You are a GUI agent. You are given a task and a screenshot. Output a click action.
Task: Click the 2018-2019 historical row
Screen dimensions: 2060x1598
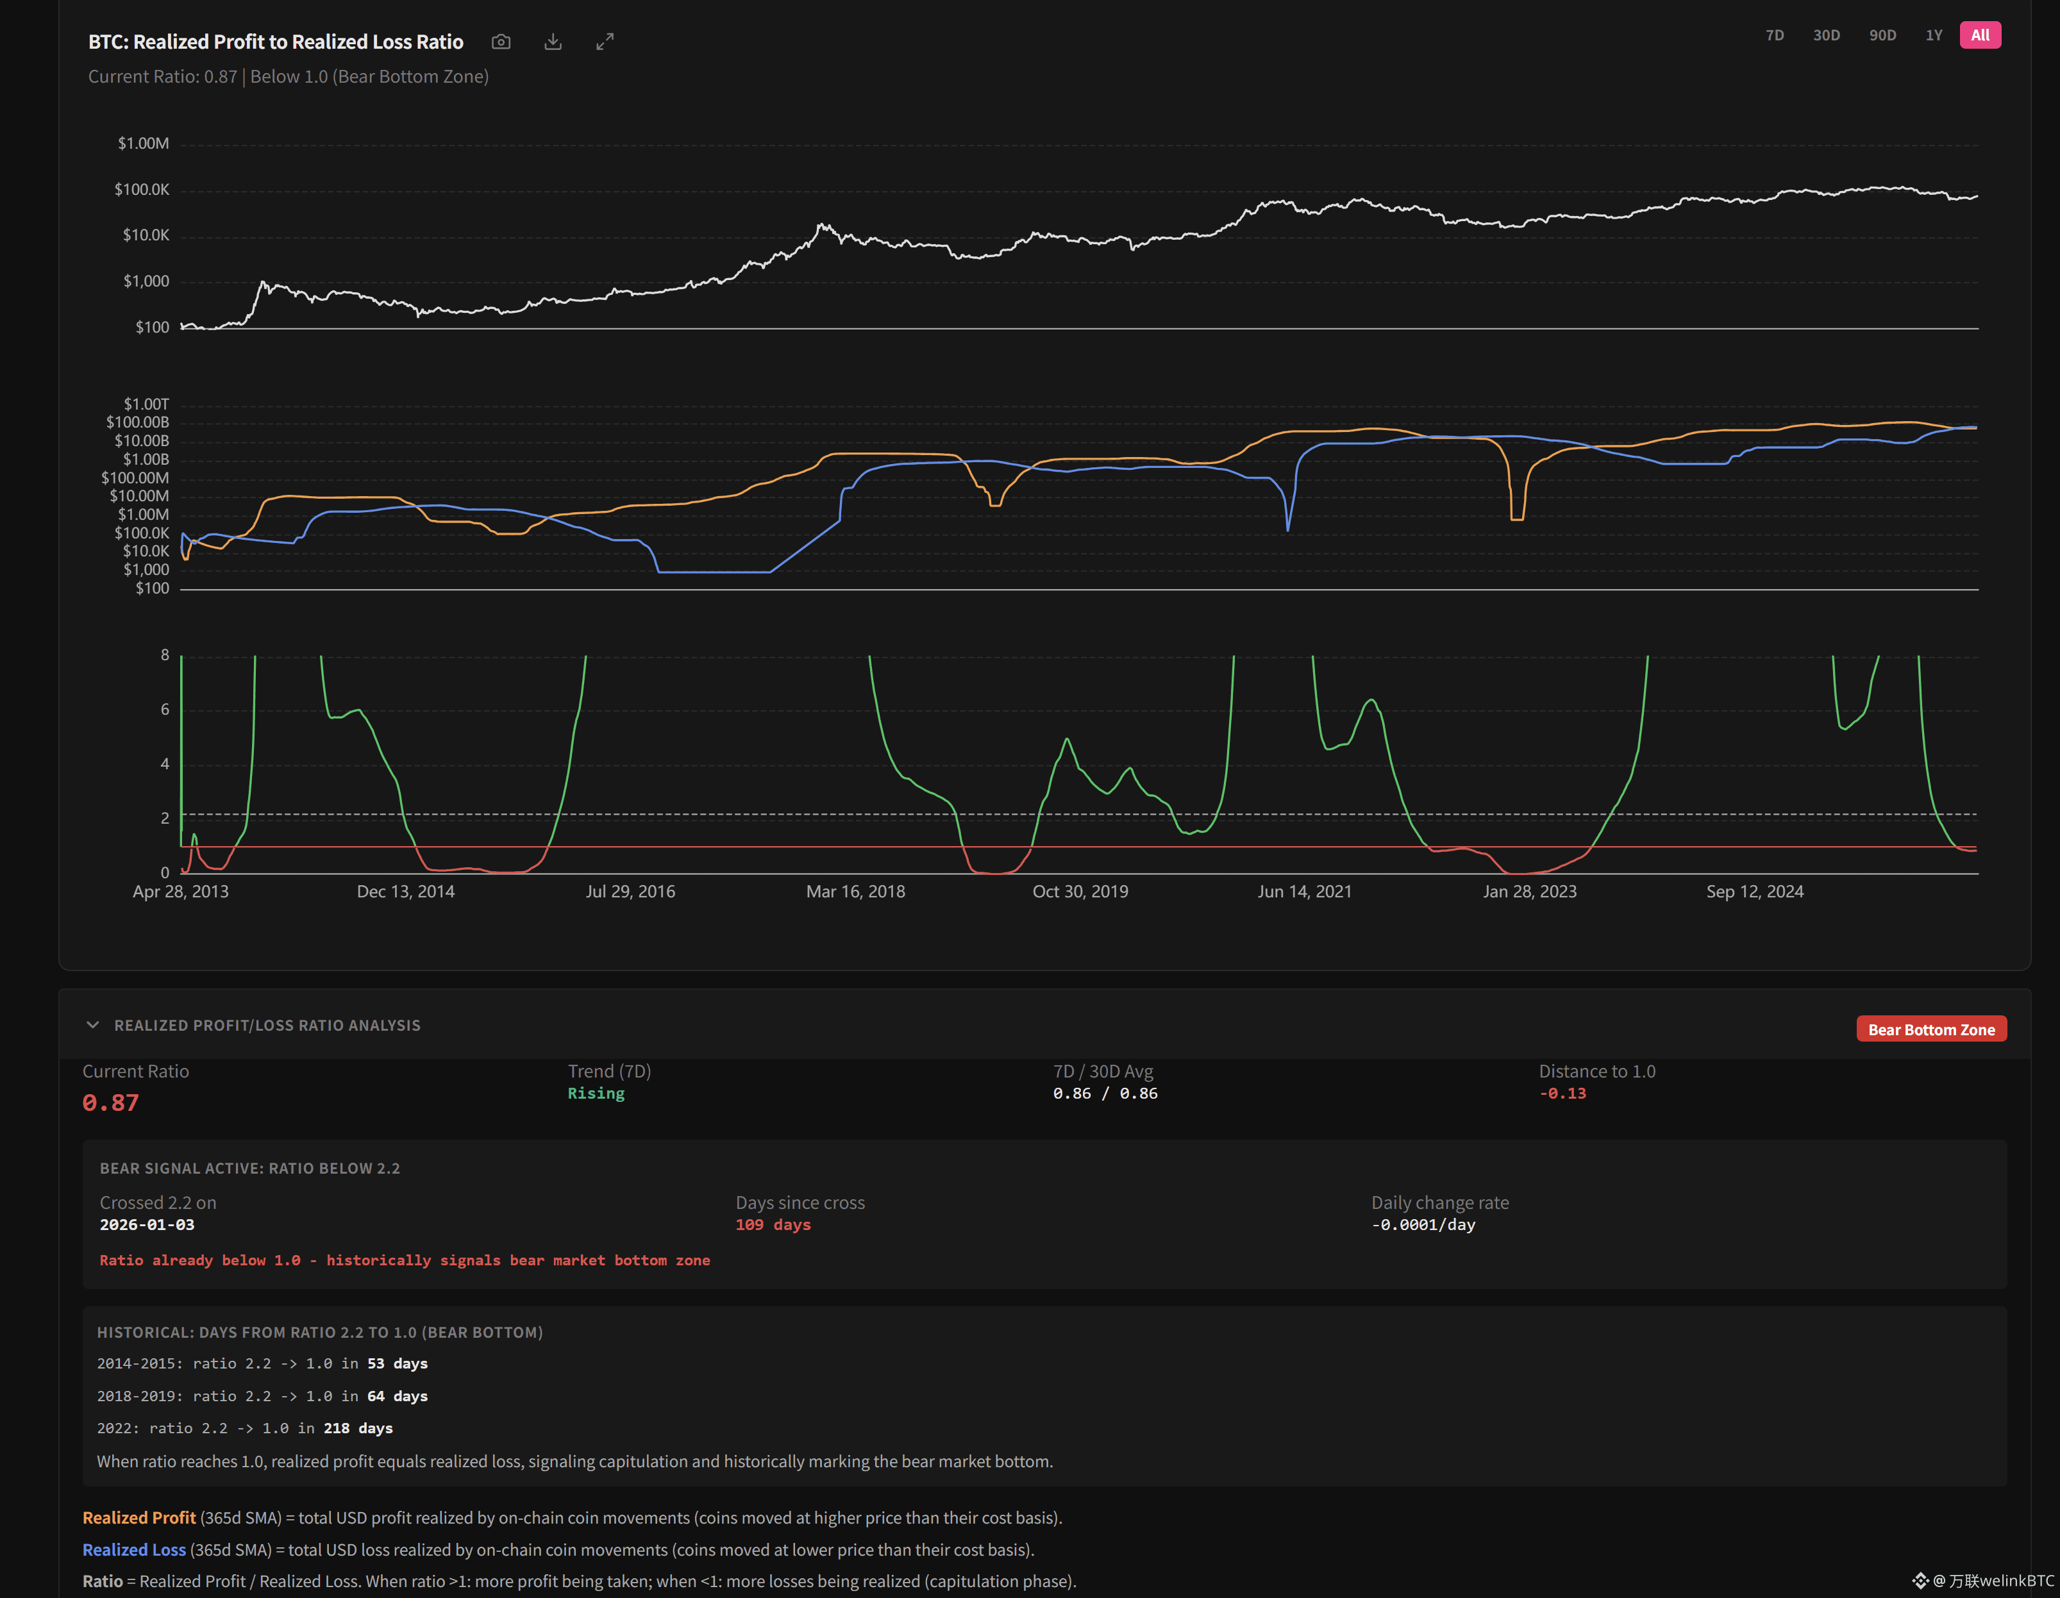[262, 1396]
